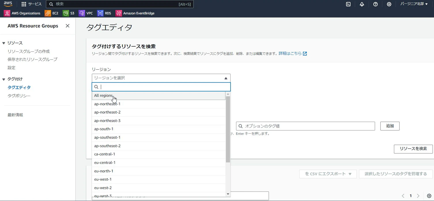Click the リソースを検索 button
Viewport: 434px width, 201px height.
(x=413, y=149)
